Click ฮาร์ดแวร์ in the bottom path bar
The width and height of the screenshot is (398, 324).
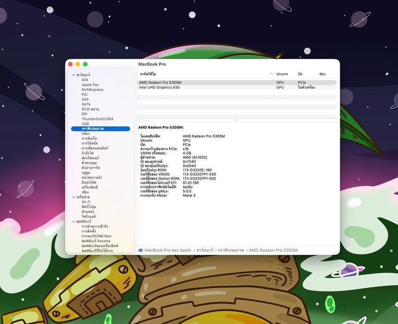(x=205, y=250)
